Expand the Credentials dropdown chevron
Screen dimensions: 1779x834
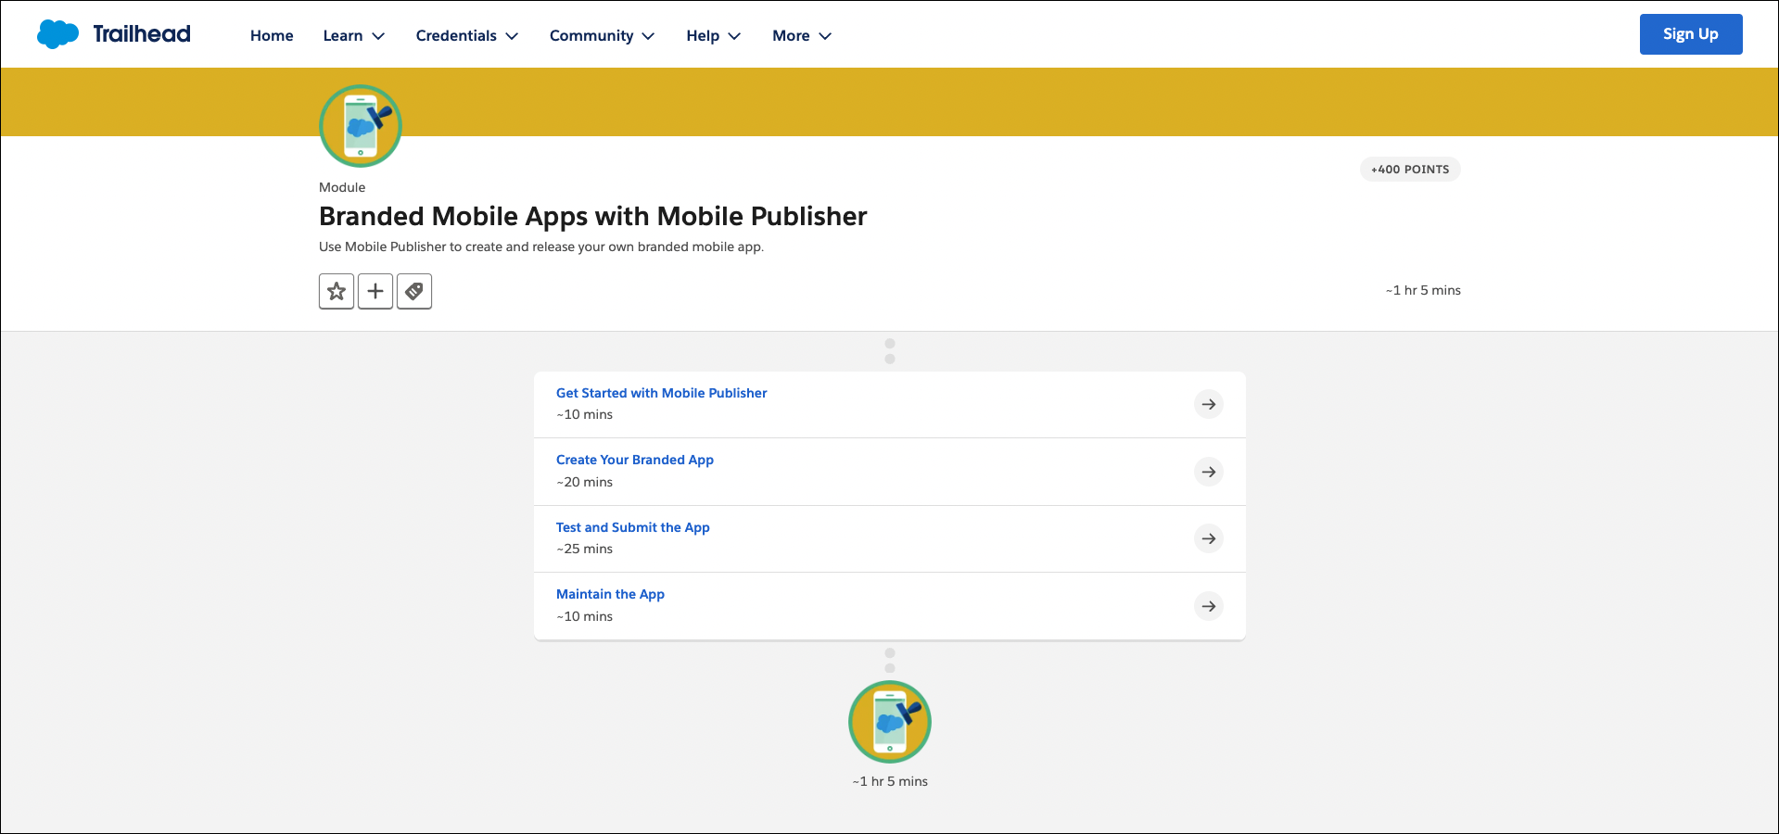pos(512,36)
